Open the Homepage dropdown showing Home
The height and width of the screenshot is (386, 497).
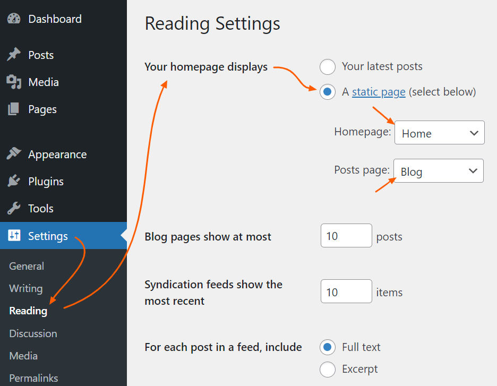(x=439, y=133)
